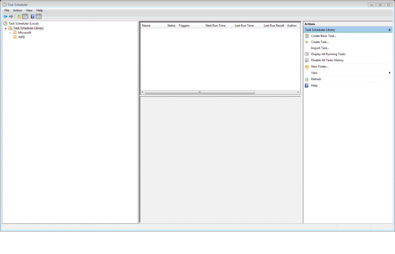Click the Microsoft folder icon in tree
Viewport: 395px width, 254px height.
coord(15,32)
